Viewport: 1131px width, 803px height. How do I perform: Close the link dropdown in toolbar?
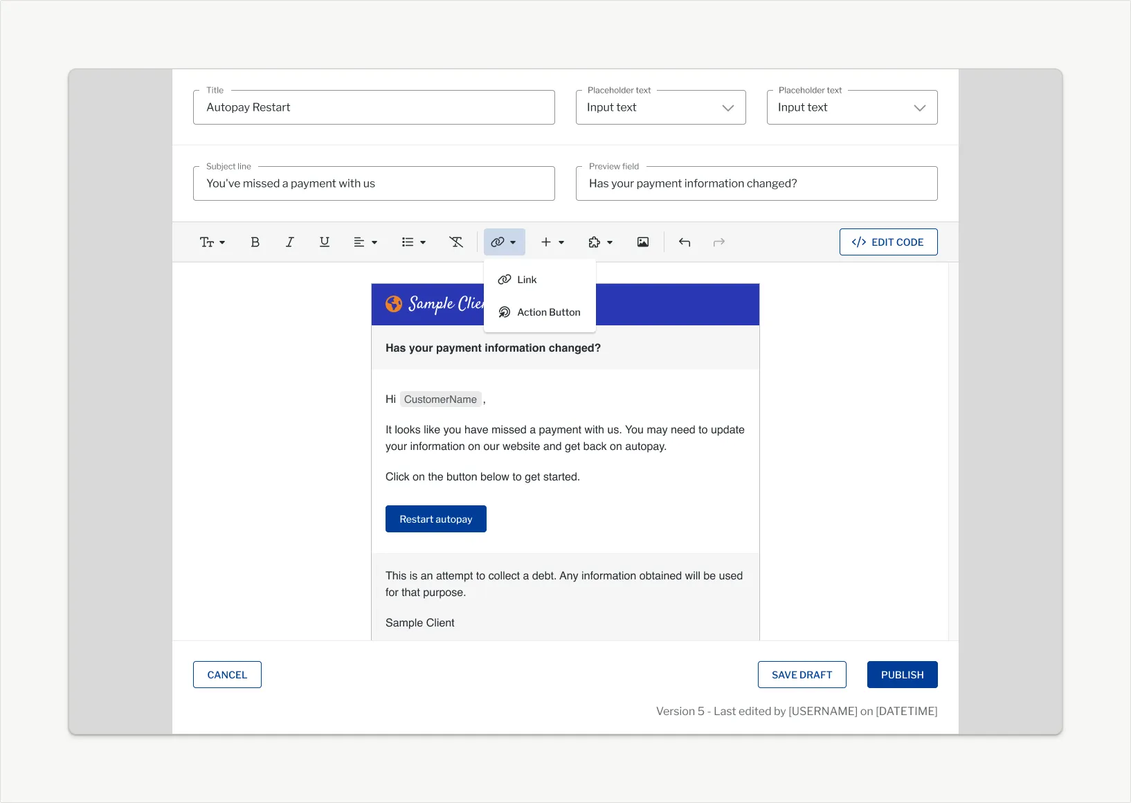pyautogui.click(x=504, y=242)
